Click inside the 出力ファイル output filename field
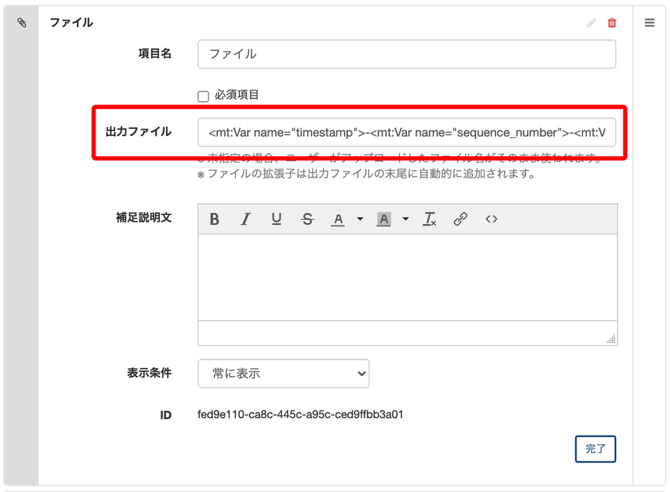Image resolution: width=670 pixels, height=492 pixels. (x=408, y=133)
